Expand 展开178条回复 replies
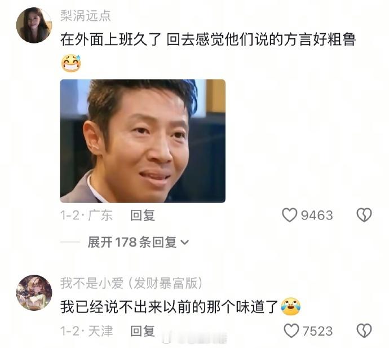The image size is (389, 348). 138,242
